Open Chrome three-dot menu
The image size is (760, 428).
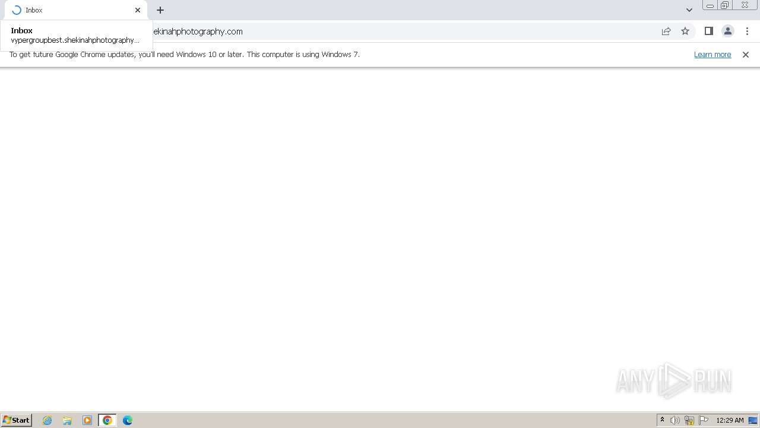pos(747,32)
